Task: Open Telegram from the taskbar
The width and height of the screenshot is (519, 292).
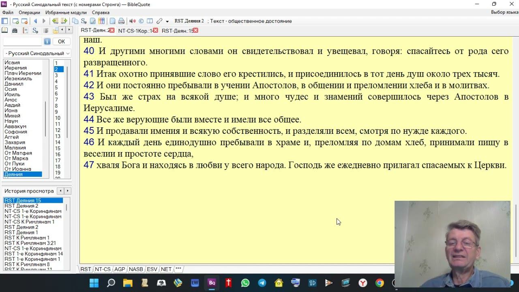Action: (262, 283)
